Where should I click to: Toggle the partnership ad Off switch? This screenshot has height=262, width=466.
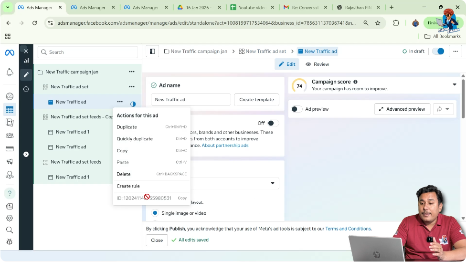pos(273,123)
